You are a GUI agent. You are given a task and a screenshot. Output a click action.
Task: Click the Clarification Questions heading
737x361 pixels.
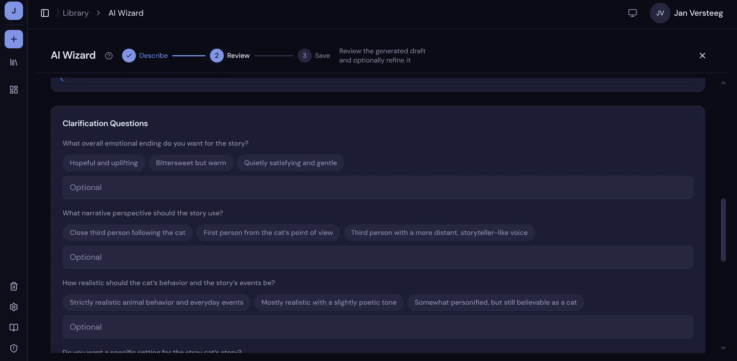coord(105,123)
